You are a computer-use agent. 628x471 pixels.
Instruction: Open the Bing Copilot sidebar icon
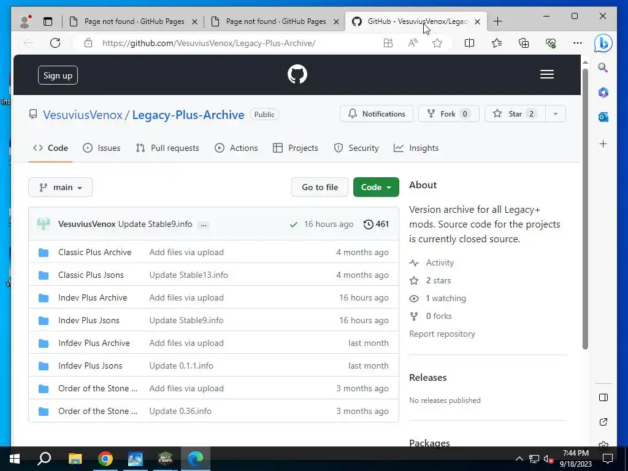click(603, 44)
